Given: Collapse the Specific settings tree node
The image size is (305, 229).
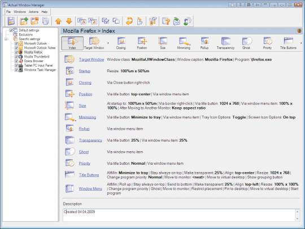Looking at the screenshot, I should click(x=6, y=39).
